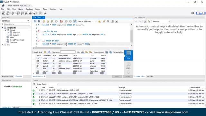This screenshot has width=206, height=116.
Task: Click the search table data icon
Action: (x=40, y=13)
